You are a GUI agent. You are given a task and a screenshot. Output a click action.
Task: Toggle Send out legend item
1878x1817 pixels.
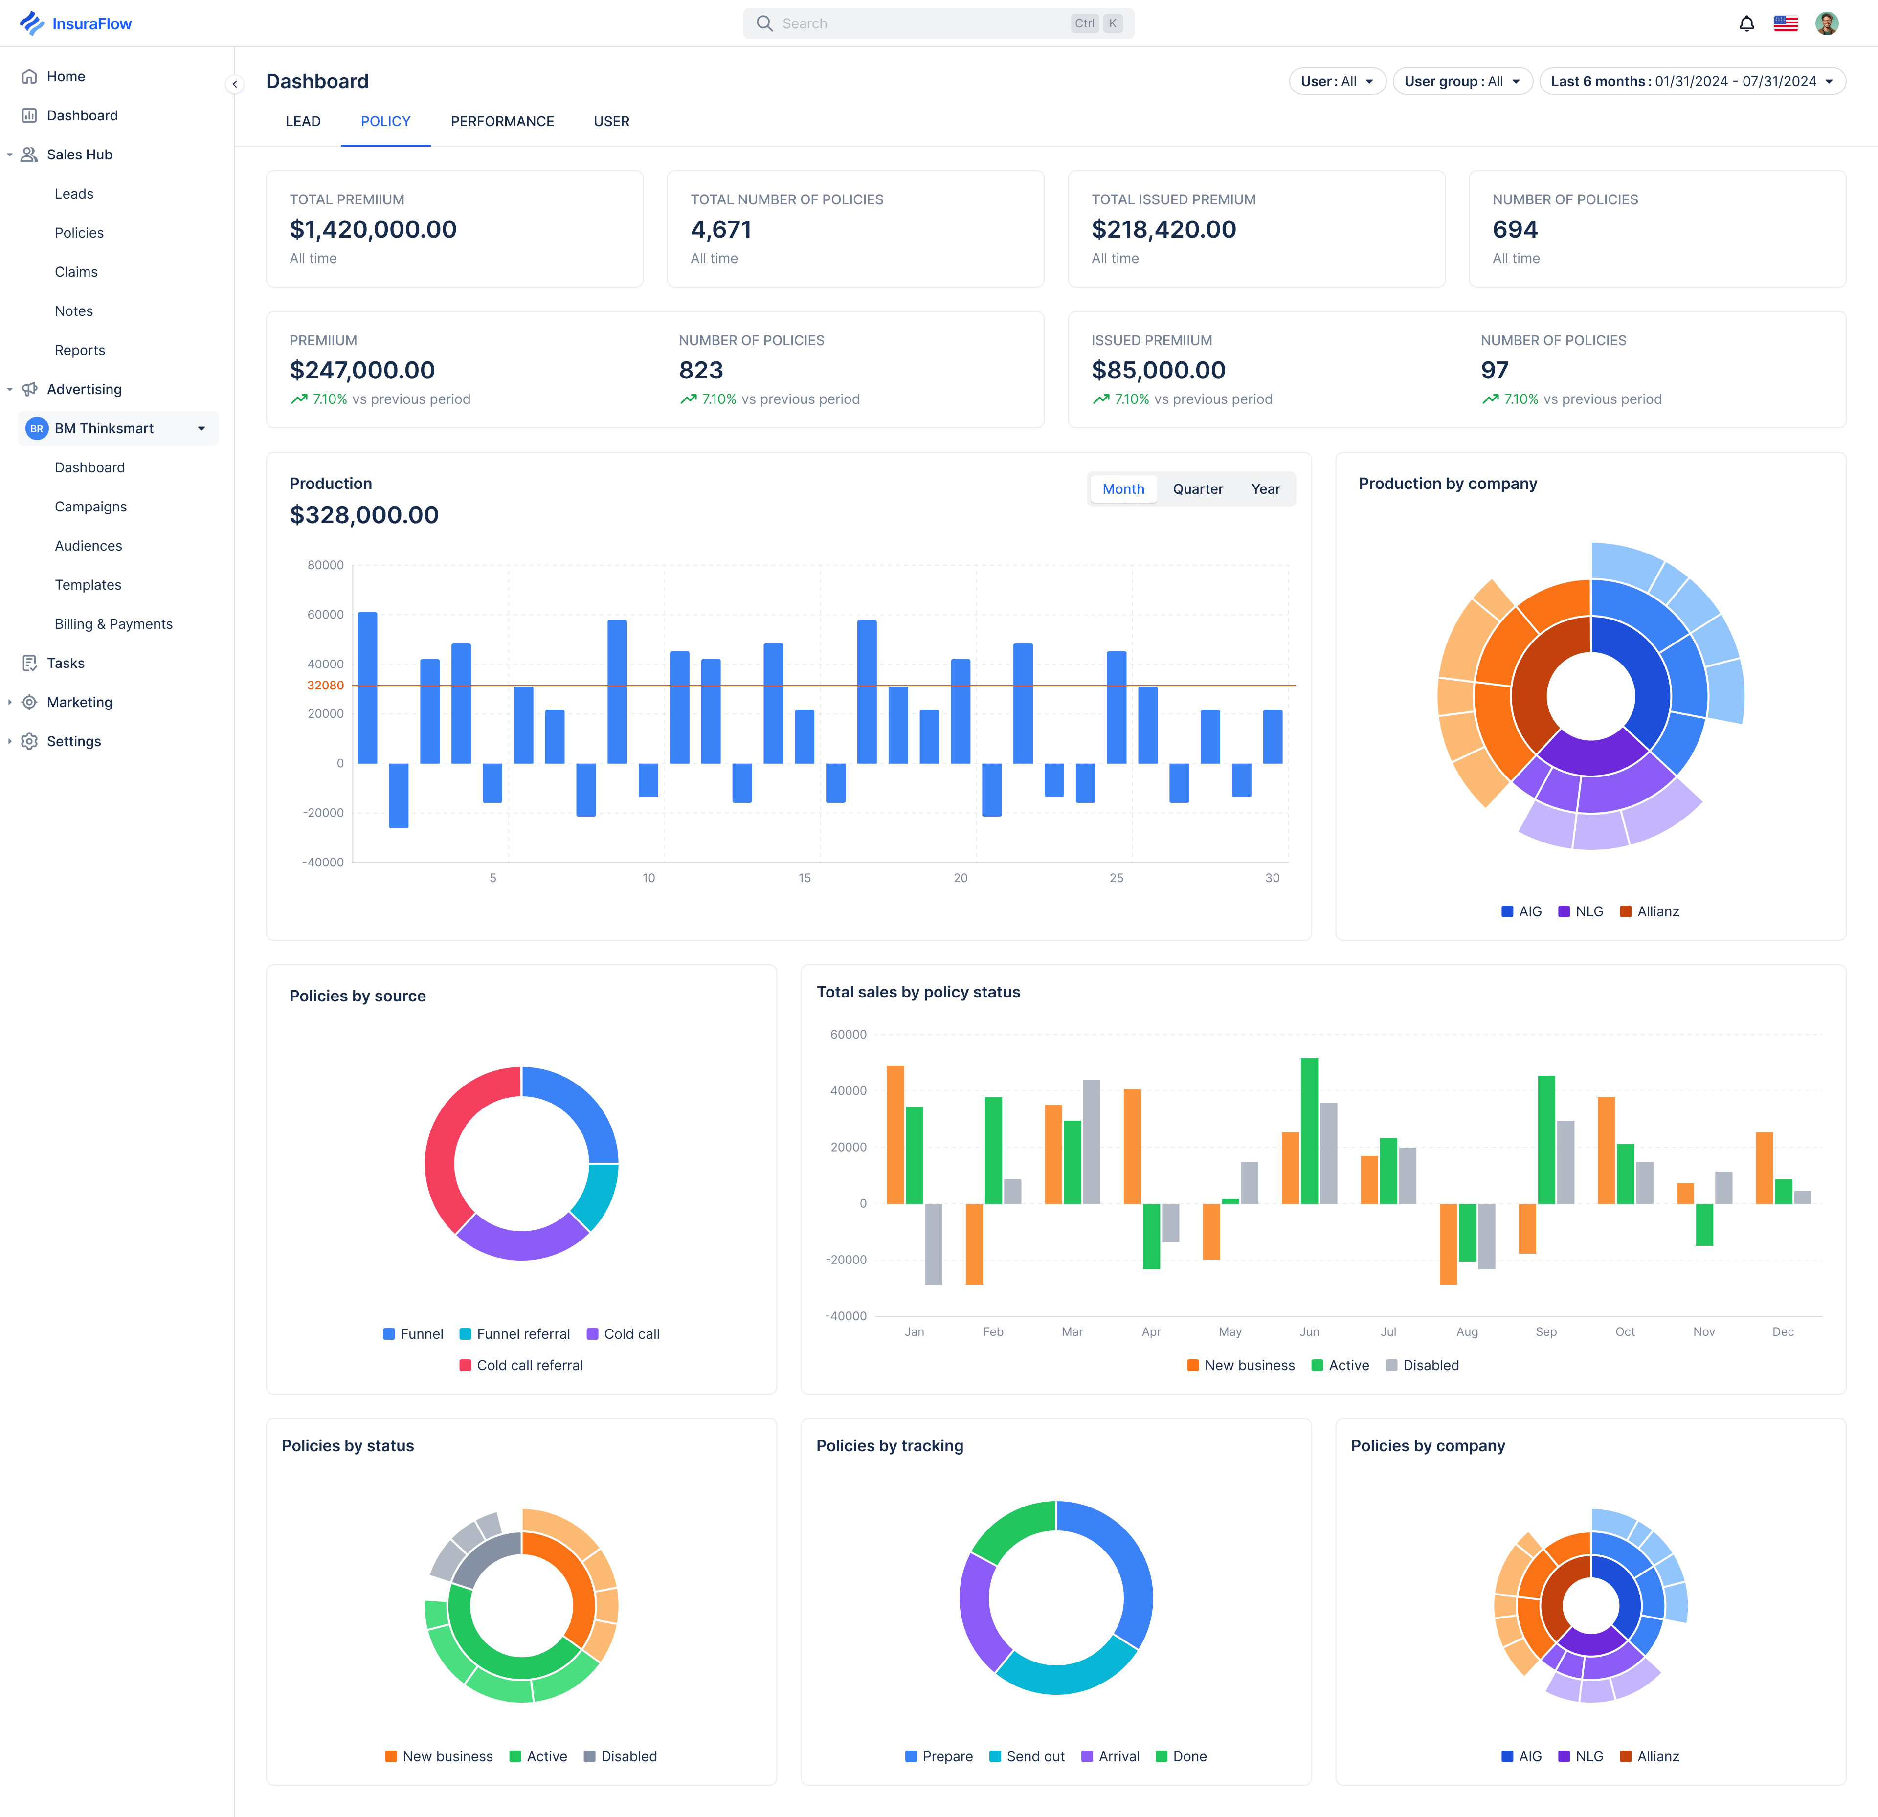point(1027,1756)
